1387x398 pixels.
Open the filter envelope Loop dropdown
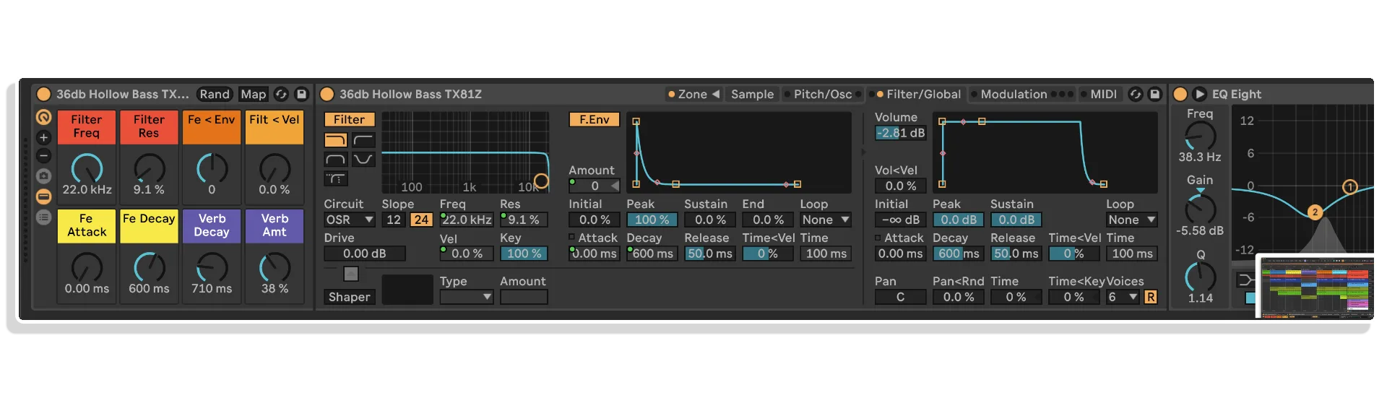tap(826, 220)
